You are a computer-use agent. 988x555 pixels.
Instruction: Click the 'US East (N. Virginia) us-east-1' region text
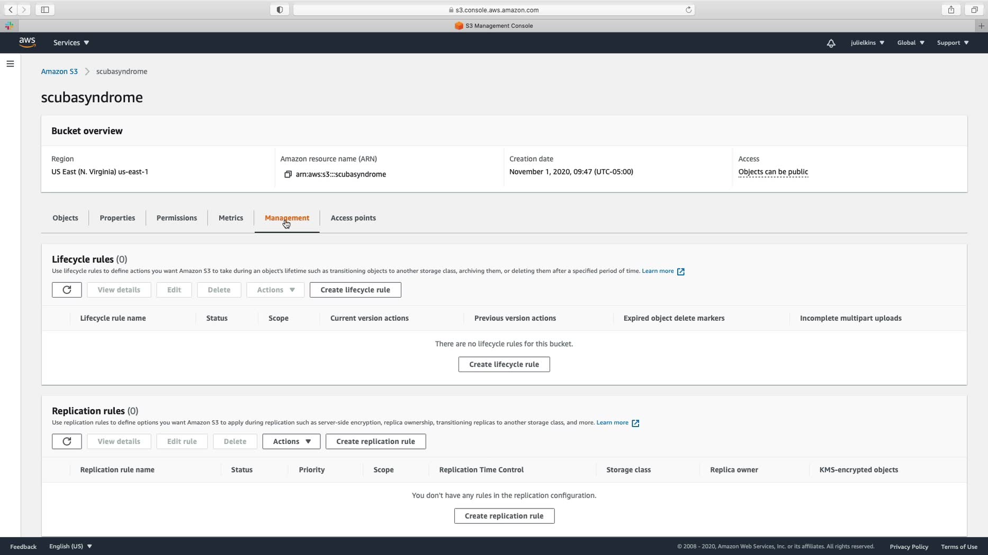coord(100,172)
